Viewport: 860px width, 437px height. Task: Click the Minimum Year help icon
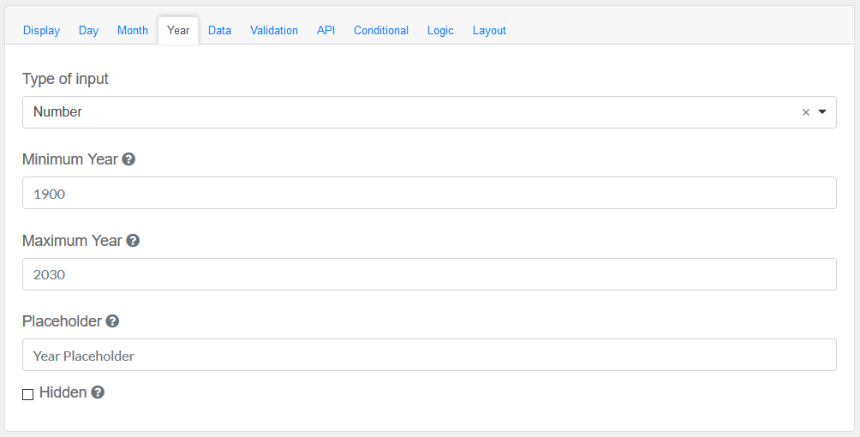tap(128, 159)
